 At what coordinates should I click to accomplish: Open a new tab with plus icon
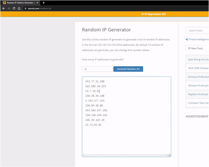pos(44,3)
